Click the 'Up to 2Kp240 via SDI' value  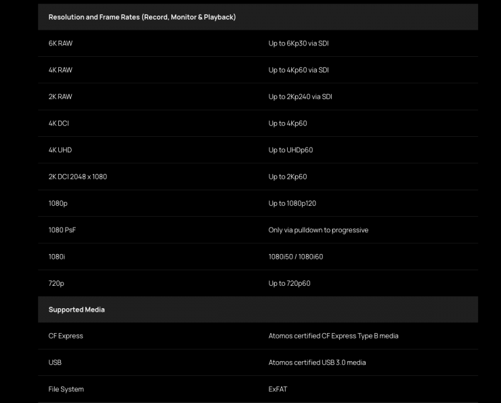(300, 97)
